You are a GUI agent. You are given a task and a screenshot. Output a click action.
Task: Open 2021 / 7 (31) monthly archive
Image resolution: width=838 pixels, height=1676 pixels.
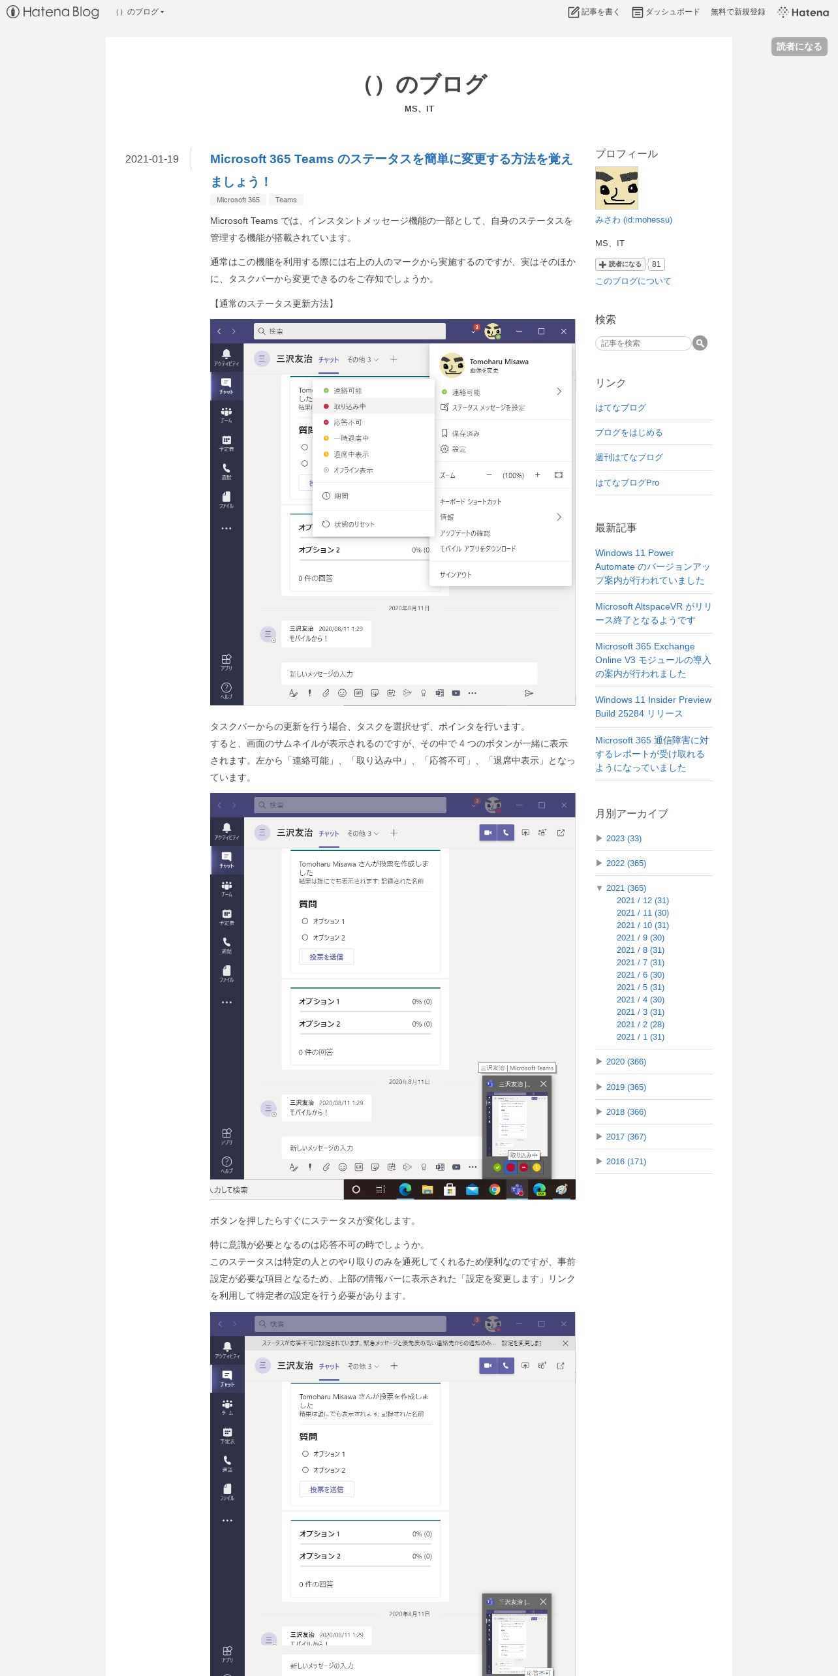point(640,963)
